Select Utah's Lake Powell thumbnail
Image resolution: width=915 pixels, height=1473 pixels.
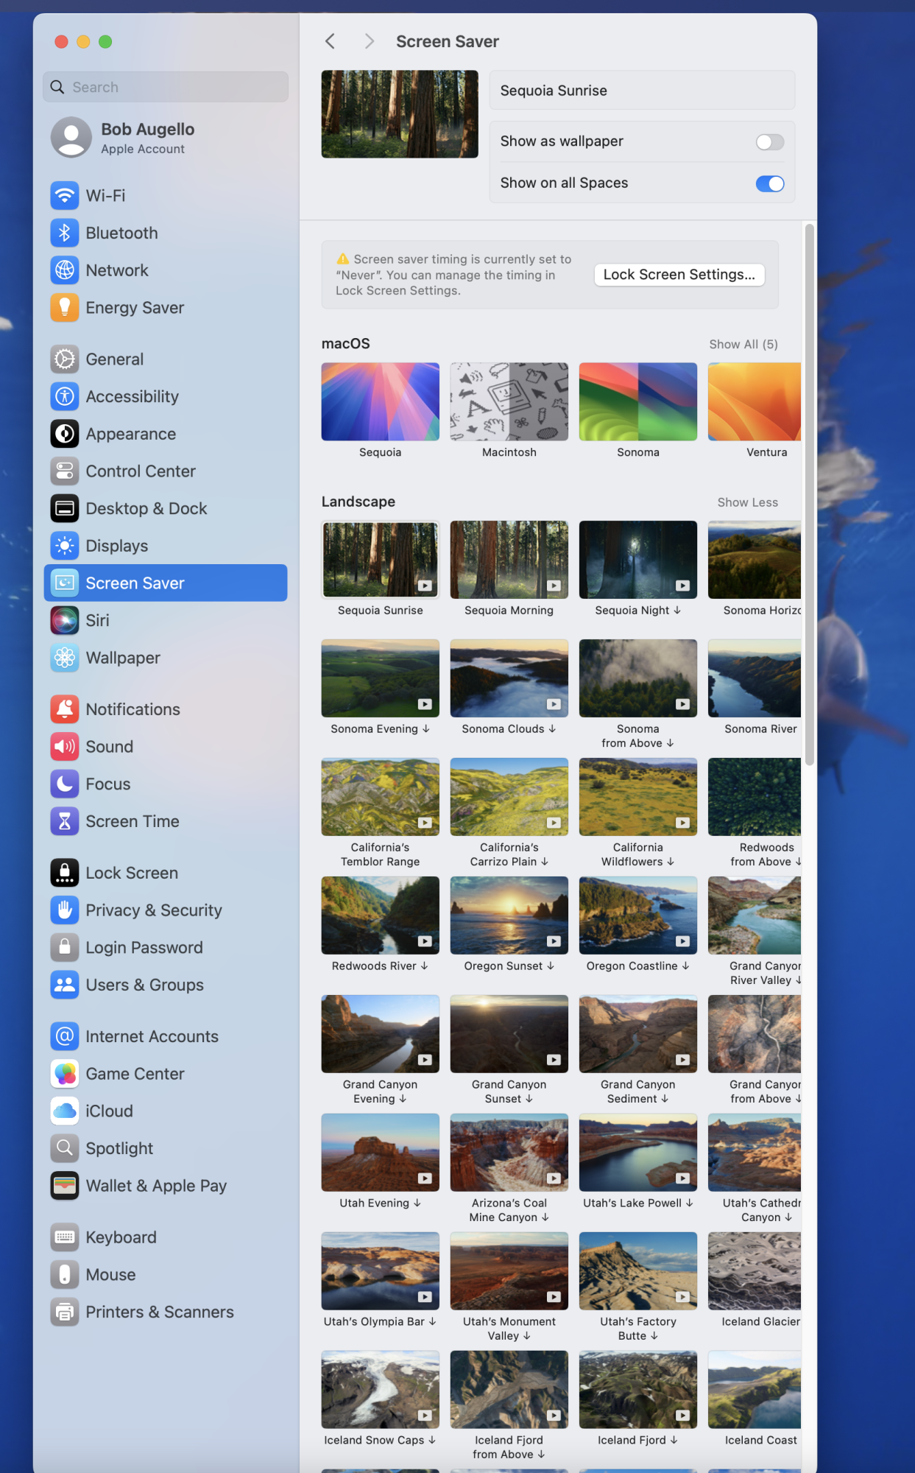tap(638, 1153)
